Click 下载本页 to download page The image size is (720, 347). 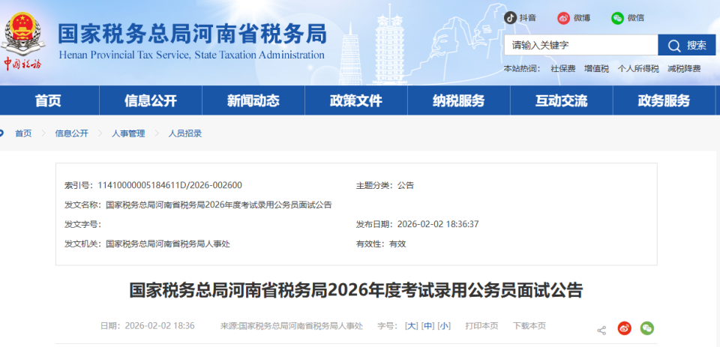pos(529,326)
